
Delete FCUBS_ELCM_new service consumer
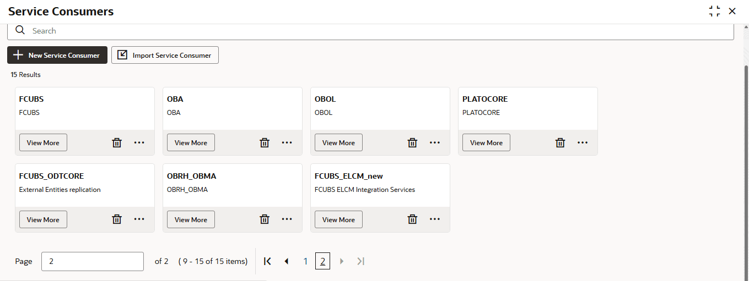pyautogui.click(x=412, y=219)
